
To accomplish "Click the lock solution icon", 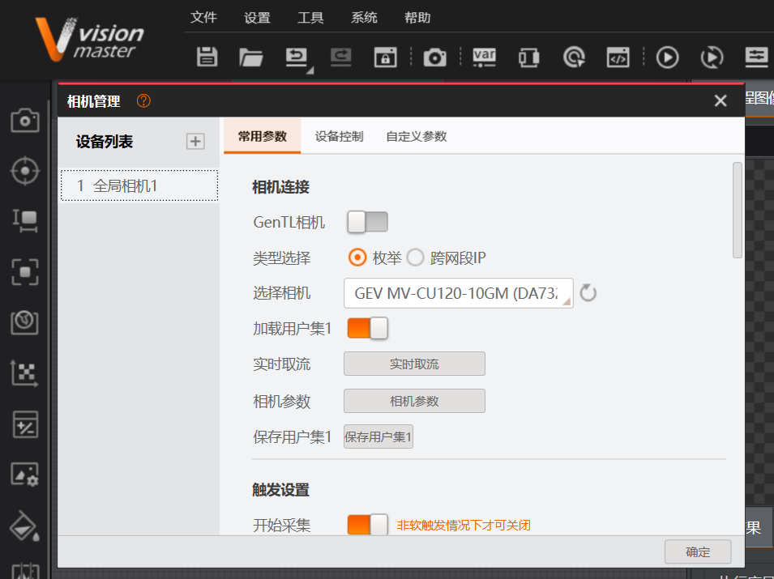I will pyautogui.click(x=385, y=57).
